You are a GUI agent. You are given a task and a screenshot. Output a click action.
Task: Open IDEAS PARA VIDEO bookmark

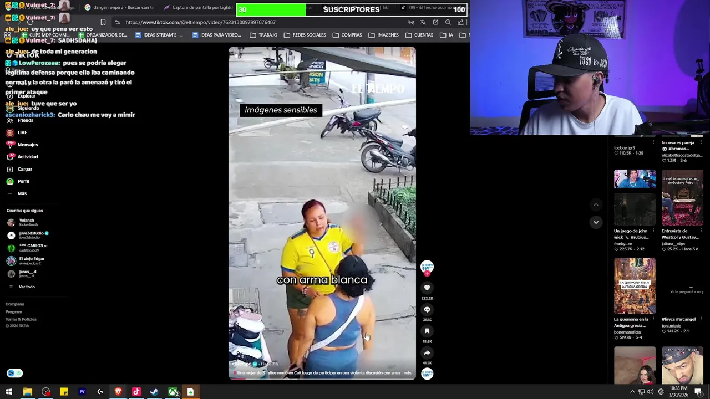pos(216,35)
